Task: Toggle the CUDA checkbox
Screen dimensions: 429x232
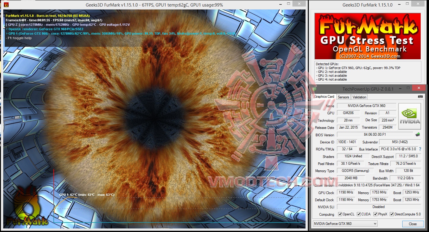Action: pyautogui.click(x=359, y=214)
